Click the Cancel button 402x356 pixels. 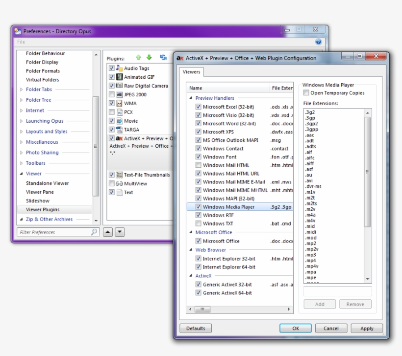click(331, 329)
